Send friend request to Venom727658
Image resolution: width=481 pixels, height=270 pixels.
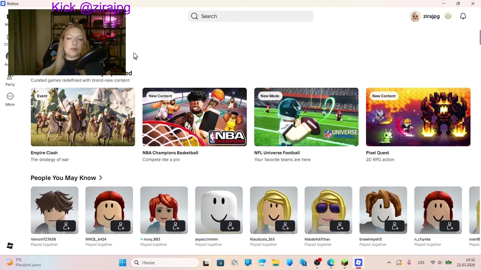(x=66, y=226)
